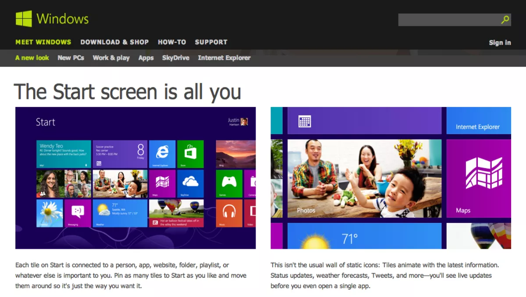Viewport: 526px width, 297px height.
Task: Click the Bing sunset landscape tile
Action: (x=236, y=154)
